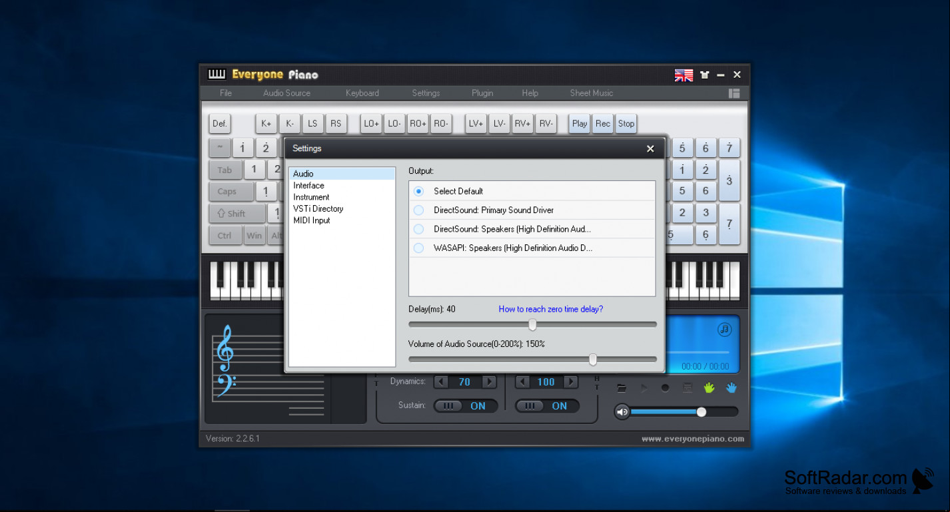
Task: Click the Play button in toolbar
Action: (580, 123)
